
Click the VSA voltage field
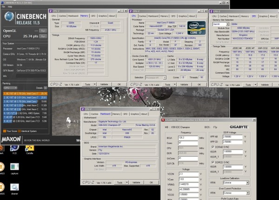(189, 189)
